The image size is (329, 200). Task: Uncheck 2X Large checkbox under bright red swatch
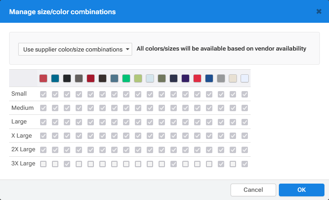click(x=197, y=150)
